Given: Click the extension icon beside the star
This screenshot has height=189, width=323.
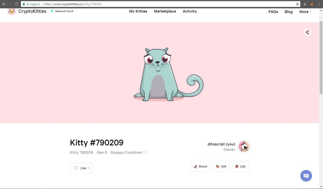Looking at the screenshot, I should [x=305, y=4].
